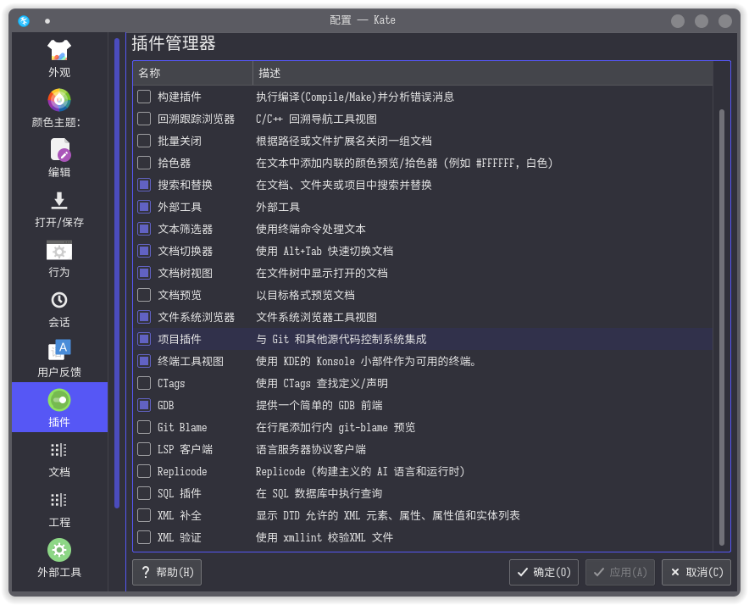Select the 行为 label in the sidebar
This screenshot has width=749, height=605.
(x=59, y=272)
